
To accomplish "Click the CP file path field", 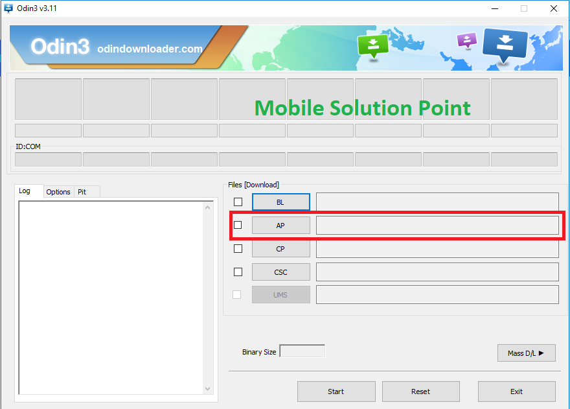I will pyautogui.click(x=437, y=249).
